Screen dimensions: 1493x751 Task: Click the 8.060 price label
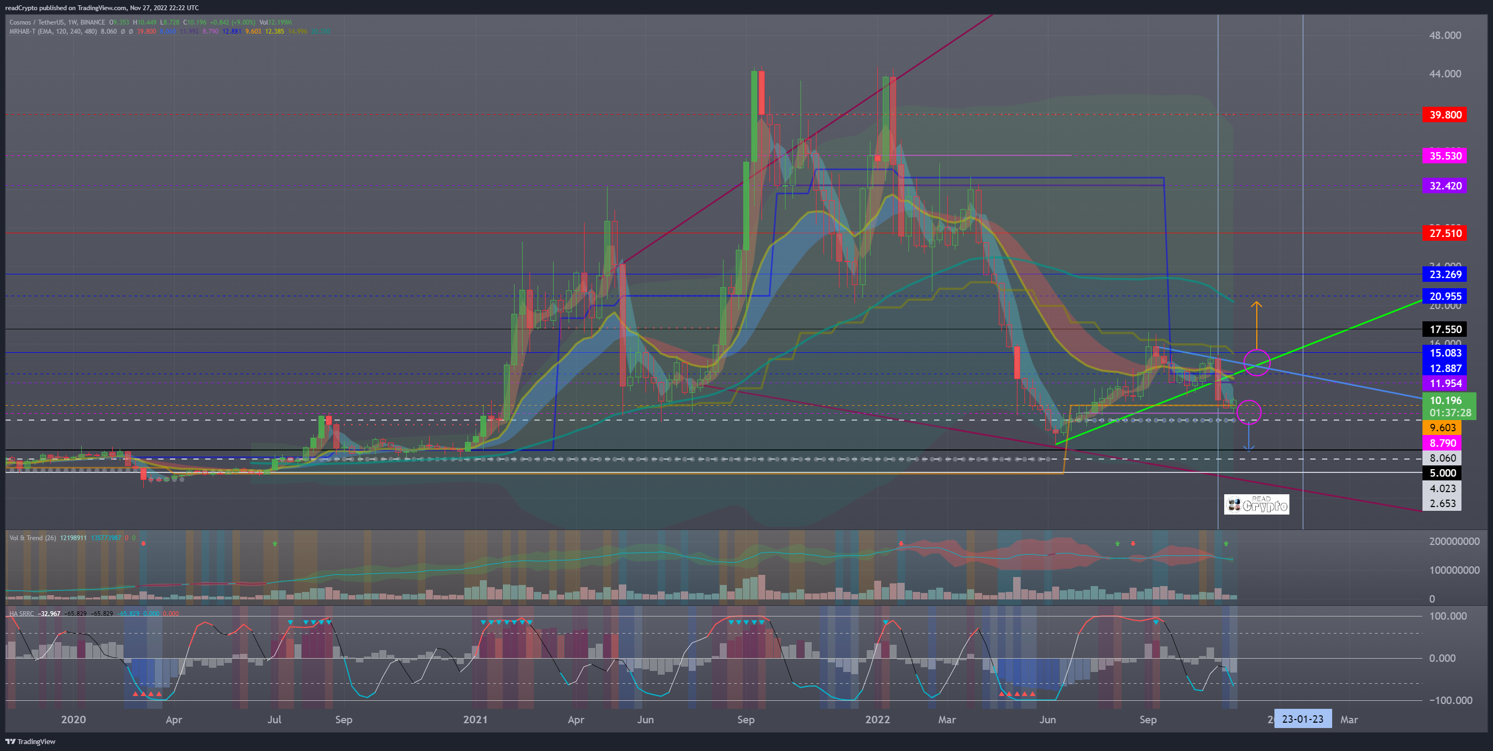coord(1442,458)
